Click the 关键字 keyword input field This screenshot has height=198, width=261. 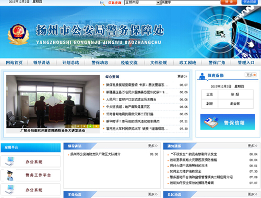[191, 3]
